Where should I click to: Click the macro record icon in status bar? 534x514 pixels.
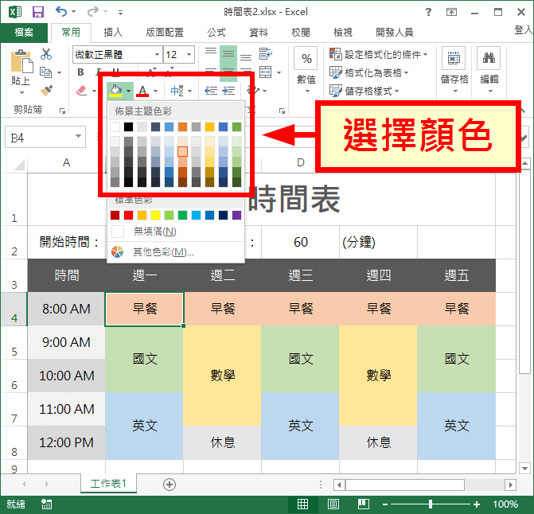[x=46, y=504]
